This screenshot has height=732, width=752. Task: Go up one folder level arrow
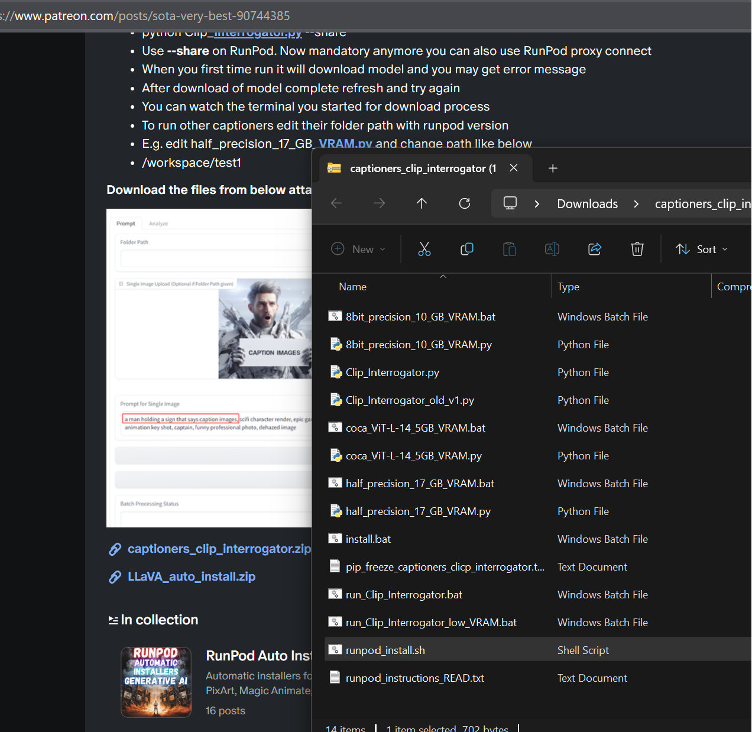click(x=422, y=203)
